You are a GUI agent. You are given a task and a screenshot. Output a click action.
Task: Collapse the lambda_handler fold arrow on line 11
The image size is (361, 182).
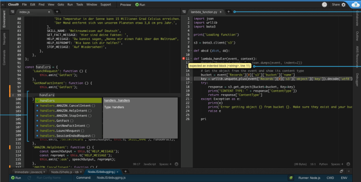[191, 59]
